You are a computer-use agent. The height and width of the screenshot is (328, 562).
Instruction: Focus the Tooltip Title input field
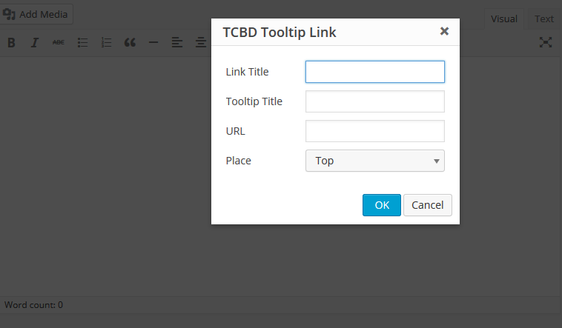[x=375, y=101]
